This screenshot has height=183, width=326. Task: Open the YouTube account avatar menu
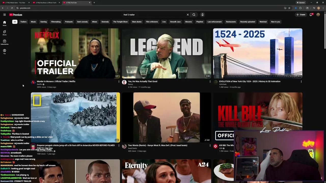click(x=318, y=15)
